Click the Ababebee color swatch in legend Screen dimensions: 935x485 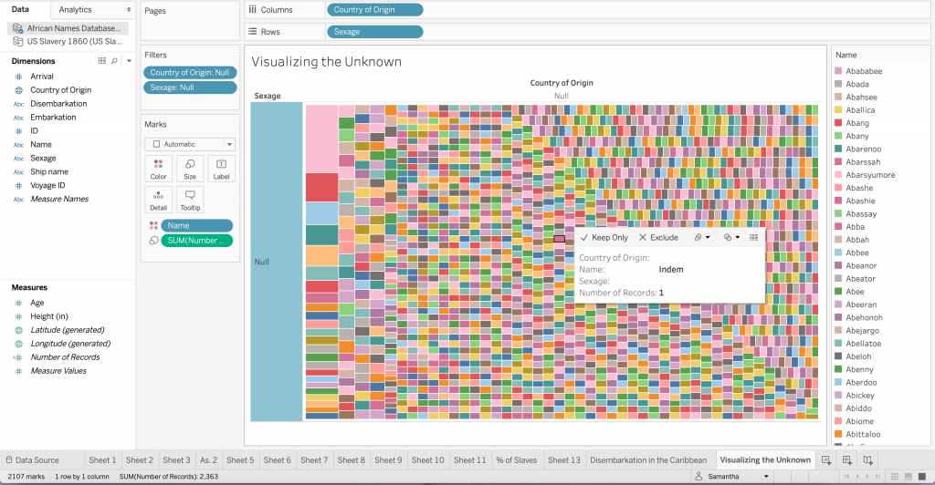838,71
